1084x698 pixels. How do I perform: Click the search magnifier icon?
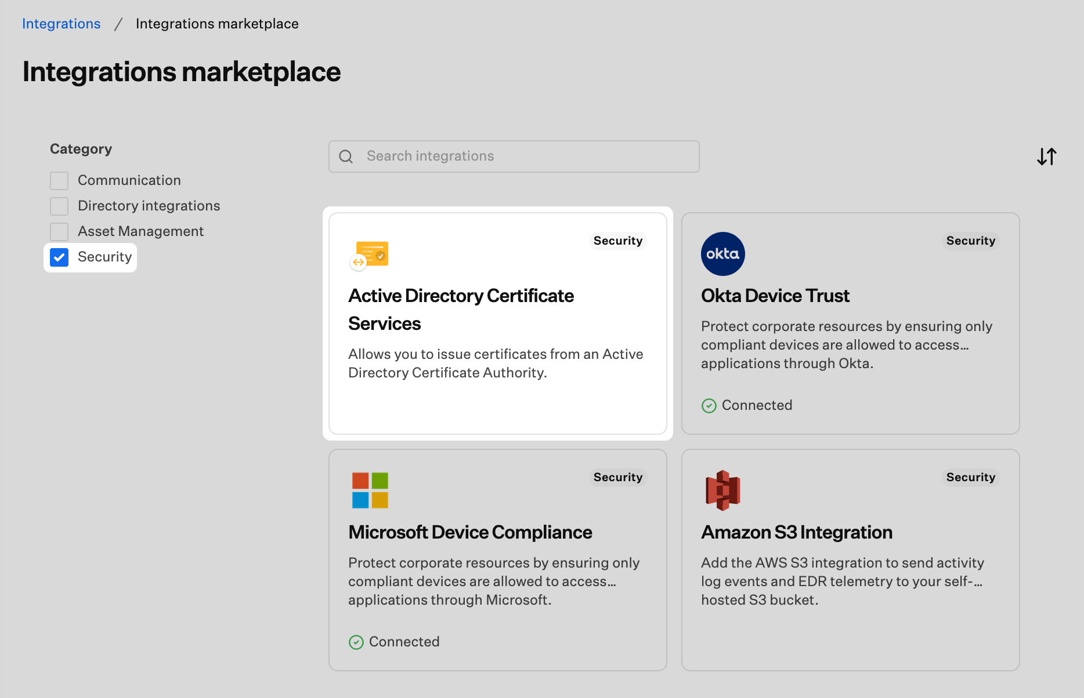click(346, 157)
